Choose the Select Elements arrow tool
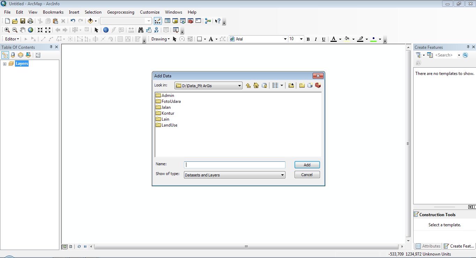476x258 pixels. coord(96,30)
